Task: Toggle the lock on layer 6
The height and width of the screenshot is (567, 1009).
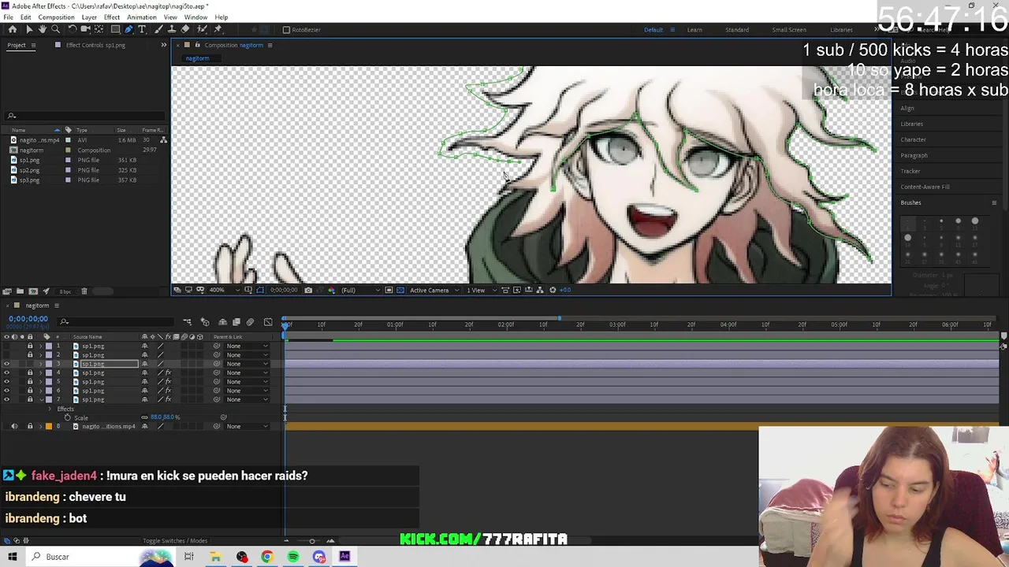Action: pos(30,391)
